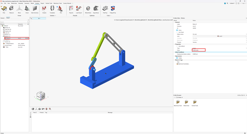The height and width of the screenshot is (134, 247).
Task: Click the view cube in the viewport
Action: (x=41, y=95)
